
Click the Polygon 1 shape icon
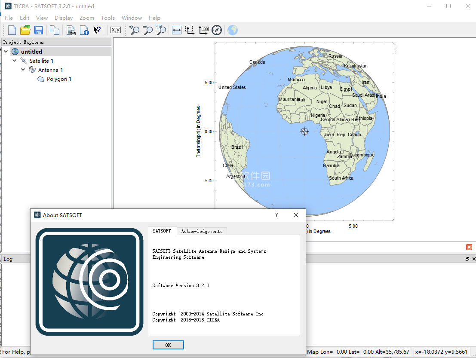(41, 79)
